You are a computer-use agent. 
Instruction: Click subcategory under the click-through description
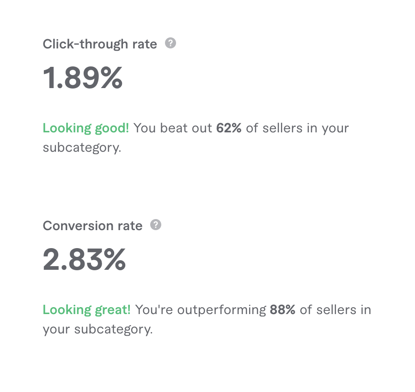82,148
